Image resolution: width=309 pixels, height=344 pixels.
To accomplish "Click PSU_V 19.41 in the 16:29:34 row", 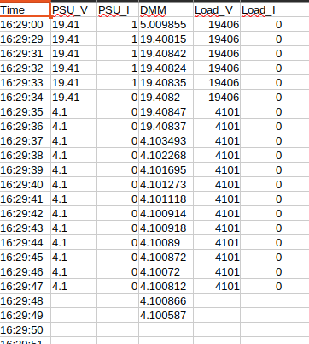I will tap(74, 98).
